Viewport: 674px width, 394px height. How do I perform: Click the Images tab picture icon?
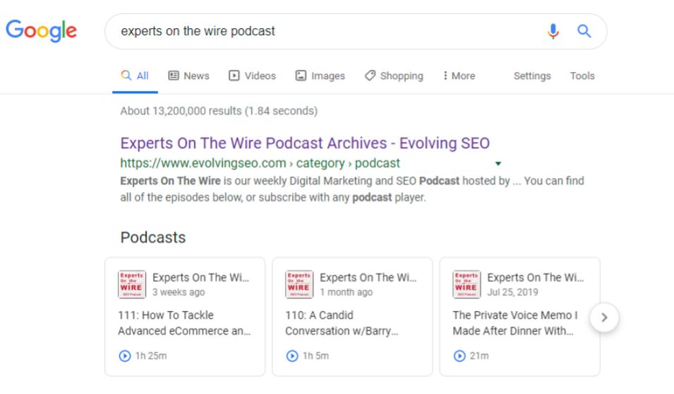pyautogui.click(x=301, y=76)
